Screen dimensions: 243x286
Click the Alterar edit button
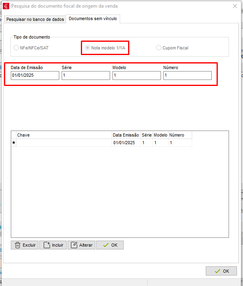click(x=82, y=245)
